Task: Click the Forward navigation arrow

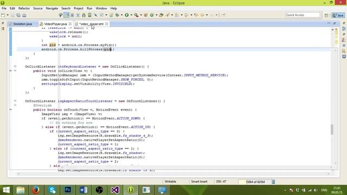Action: [212, 15]
